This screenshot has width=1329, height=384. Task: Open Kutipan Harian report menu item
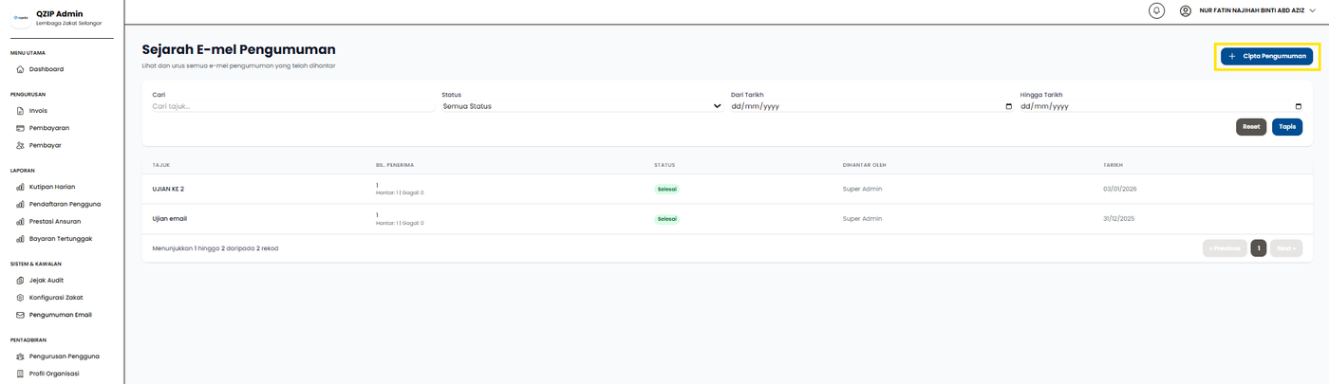tap(51, 187)
